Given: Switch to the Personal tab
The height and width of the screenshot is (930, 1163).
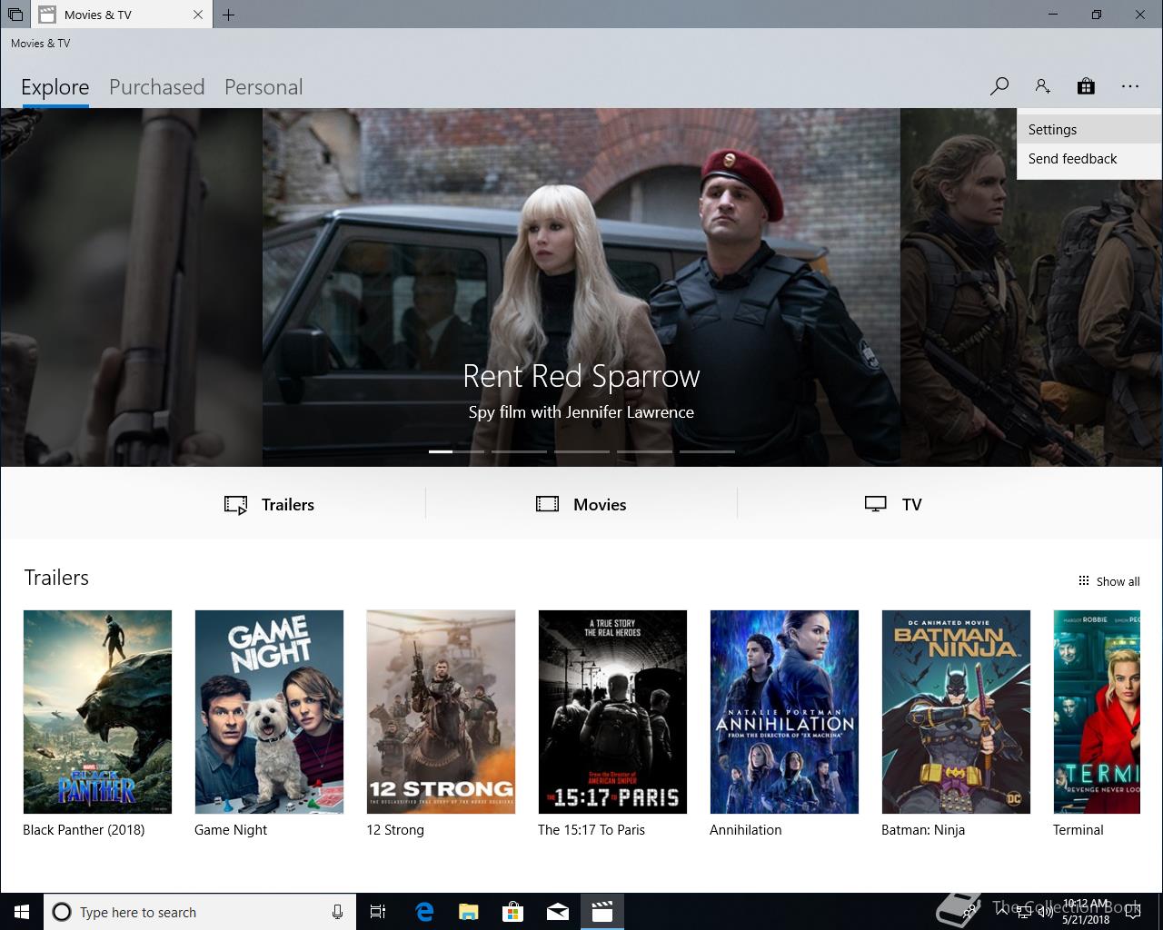Looking at the screenshot, I should point(263,87).
